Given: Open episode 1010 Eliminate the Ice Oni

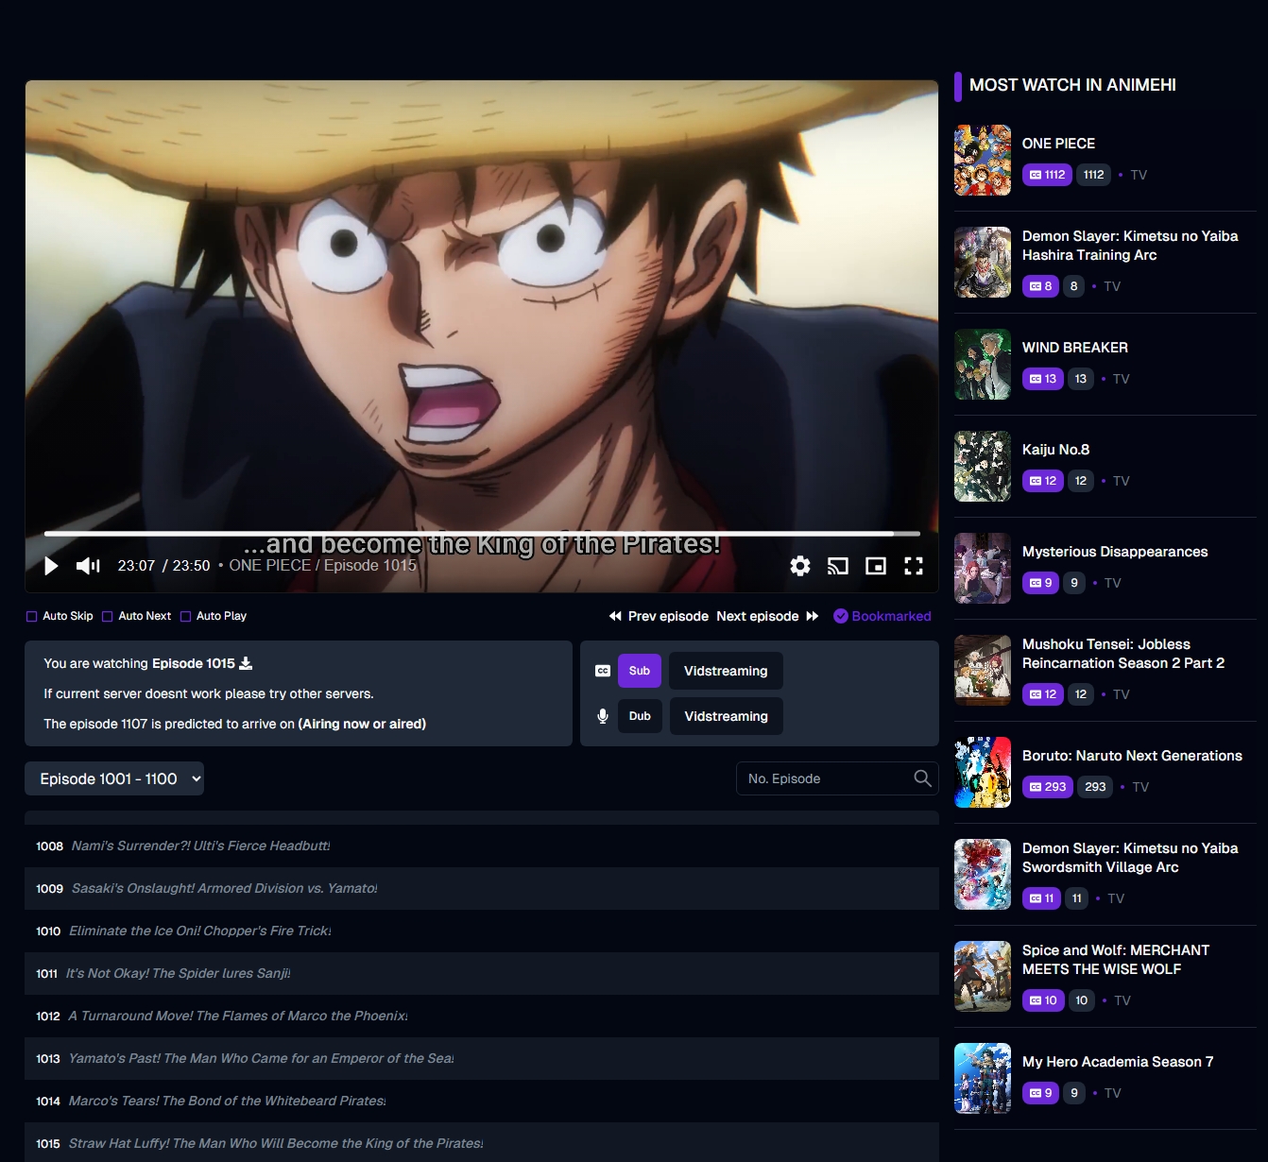Looking at the screenshot, I should 482,931.
